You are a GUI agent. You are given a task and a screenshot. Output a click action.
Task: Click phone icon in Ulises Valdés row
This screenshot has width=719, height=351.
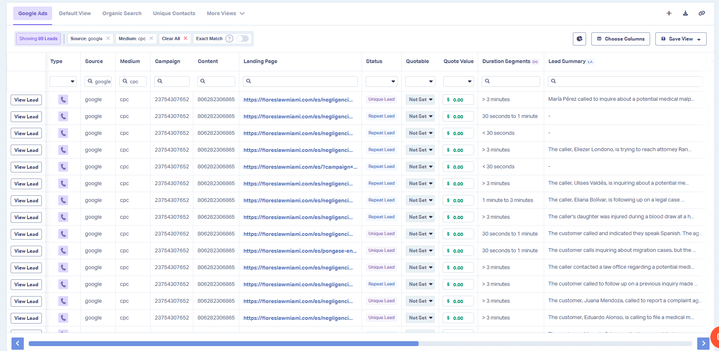pos(63,183)
